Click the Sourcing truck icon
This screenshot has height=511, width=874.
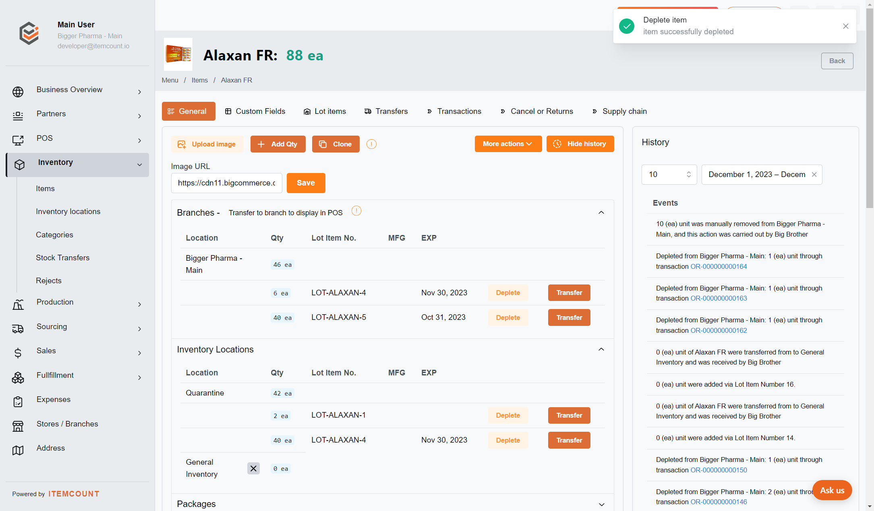pyautogui.click(x=18, y=329)
